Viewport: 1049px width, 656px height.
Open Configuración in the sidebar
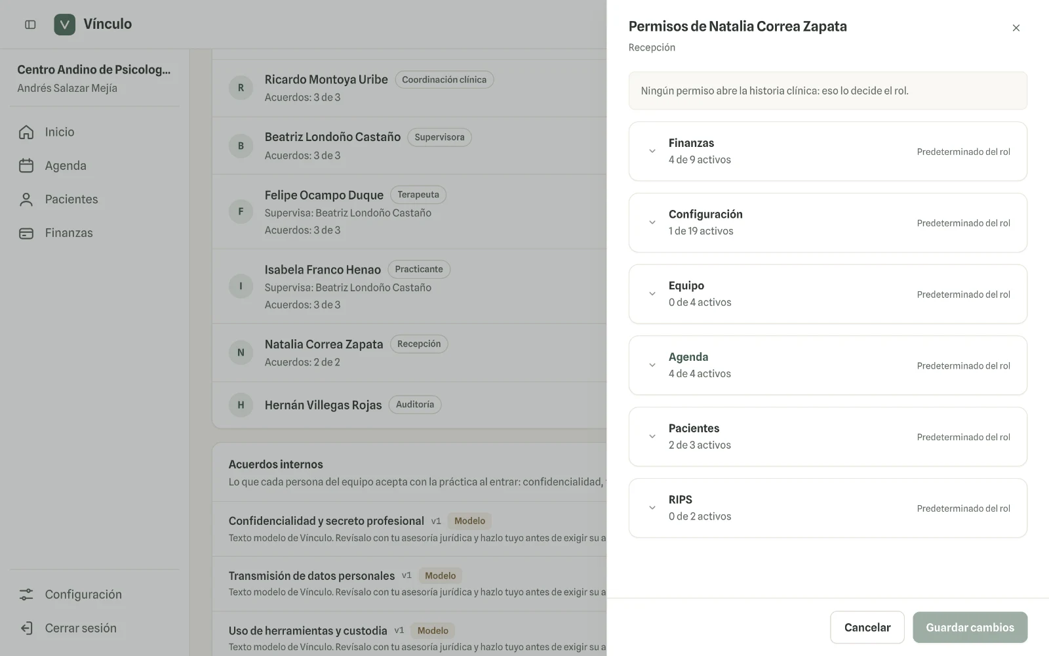pos(94,594)
